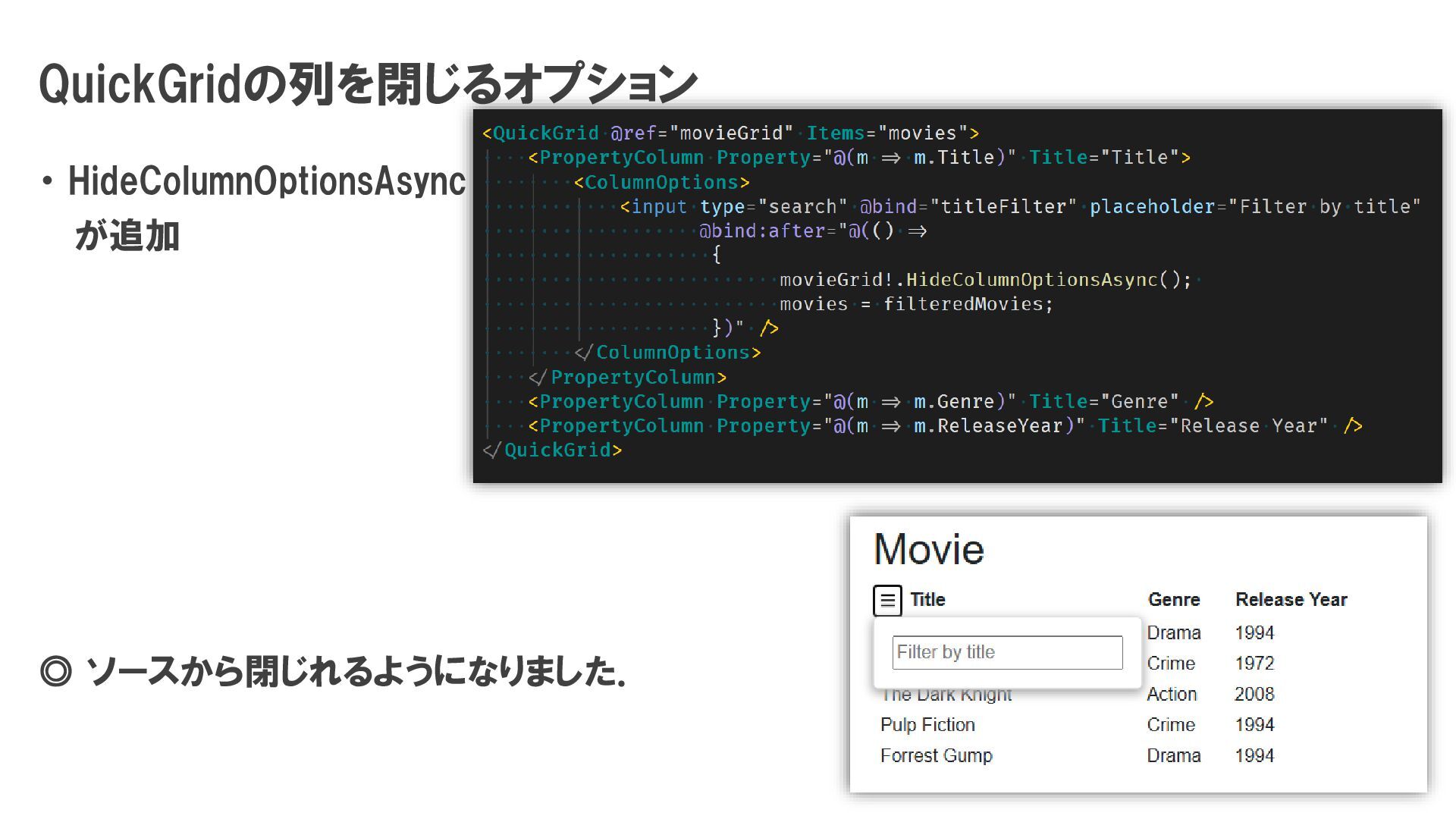The height and width of the screenshot is (819, 1456).
Task: Click The Dark Knight title cell
Action: pos(946,695)
